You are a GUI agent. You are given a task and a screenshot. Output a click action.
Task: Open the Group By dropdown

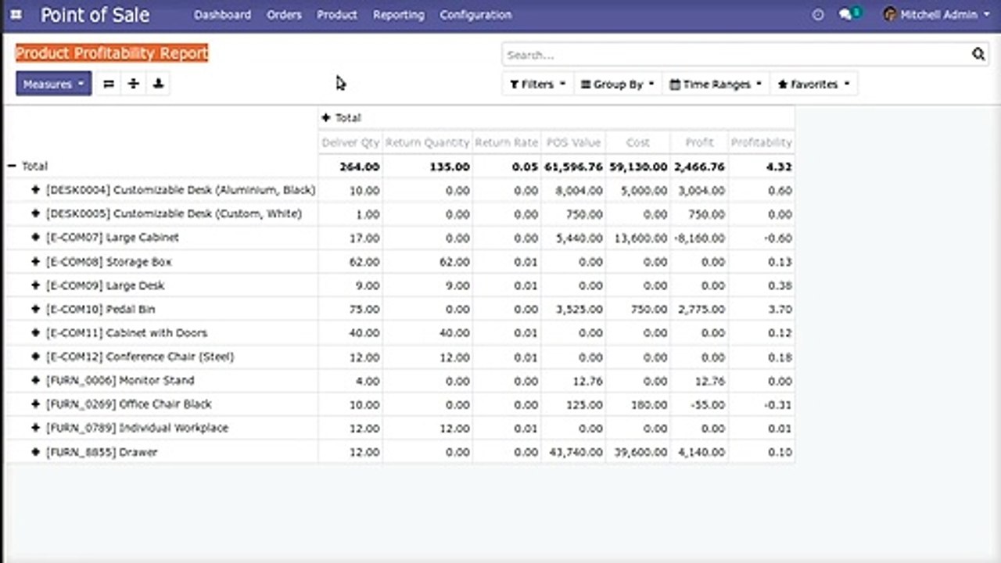617,84
